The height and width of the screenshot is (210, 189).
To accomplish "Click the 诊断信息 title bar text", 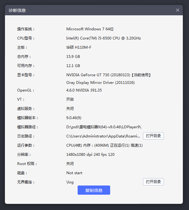I will (x=17, y=10).
